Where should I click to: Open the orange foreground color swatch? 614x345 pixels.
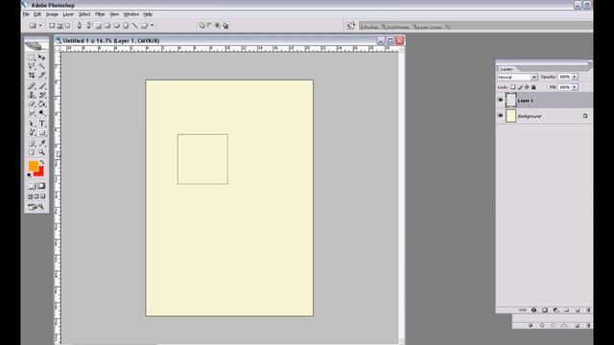[33, 166]
